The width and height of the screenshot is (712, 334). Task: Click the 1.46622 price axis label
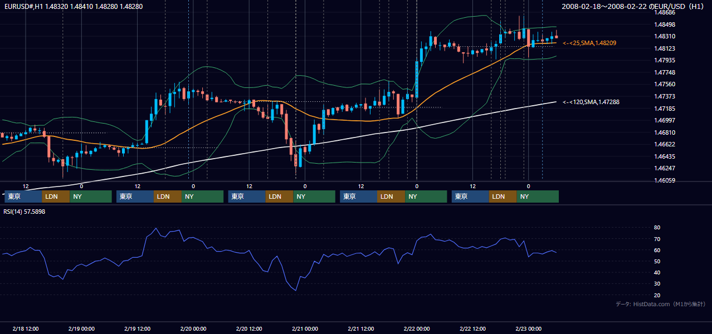664,144
